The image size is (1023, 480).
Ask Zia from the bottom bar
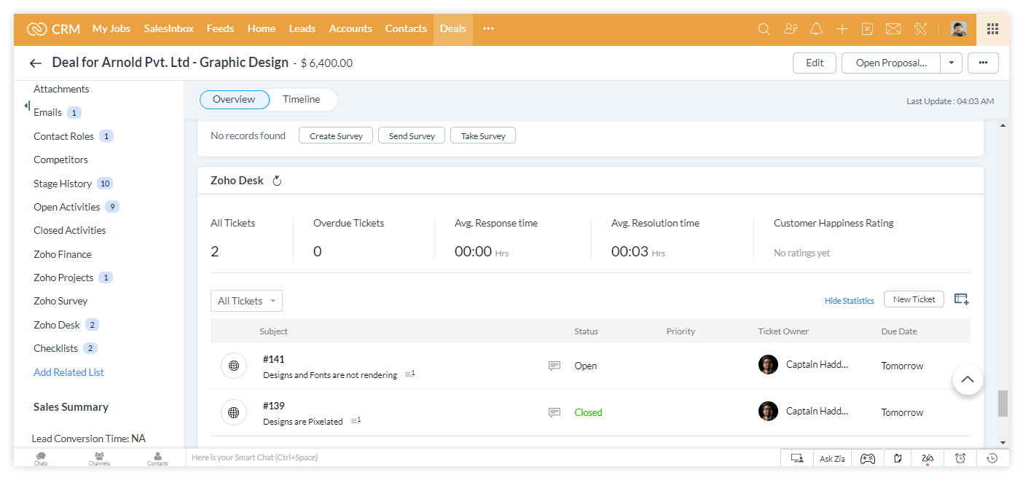click(832, 458)
